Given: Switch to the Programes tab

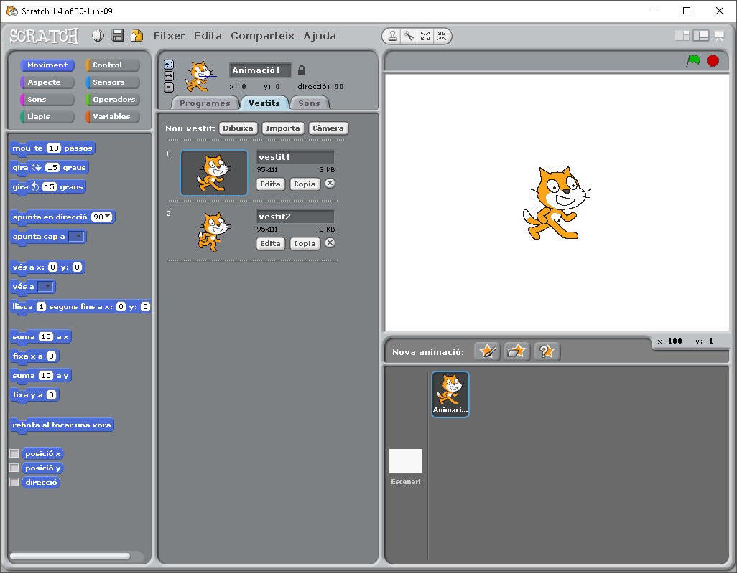Looking at the screenshot, I should (205, 103).
